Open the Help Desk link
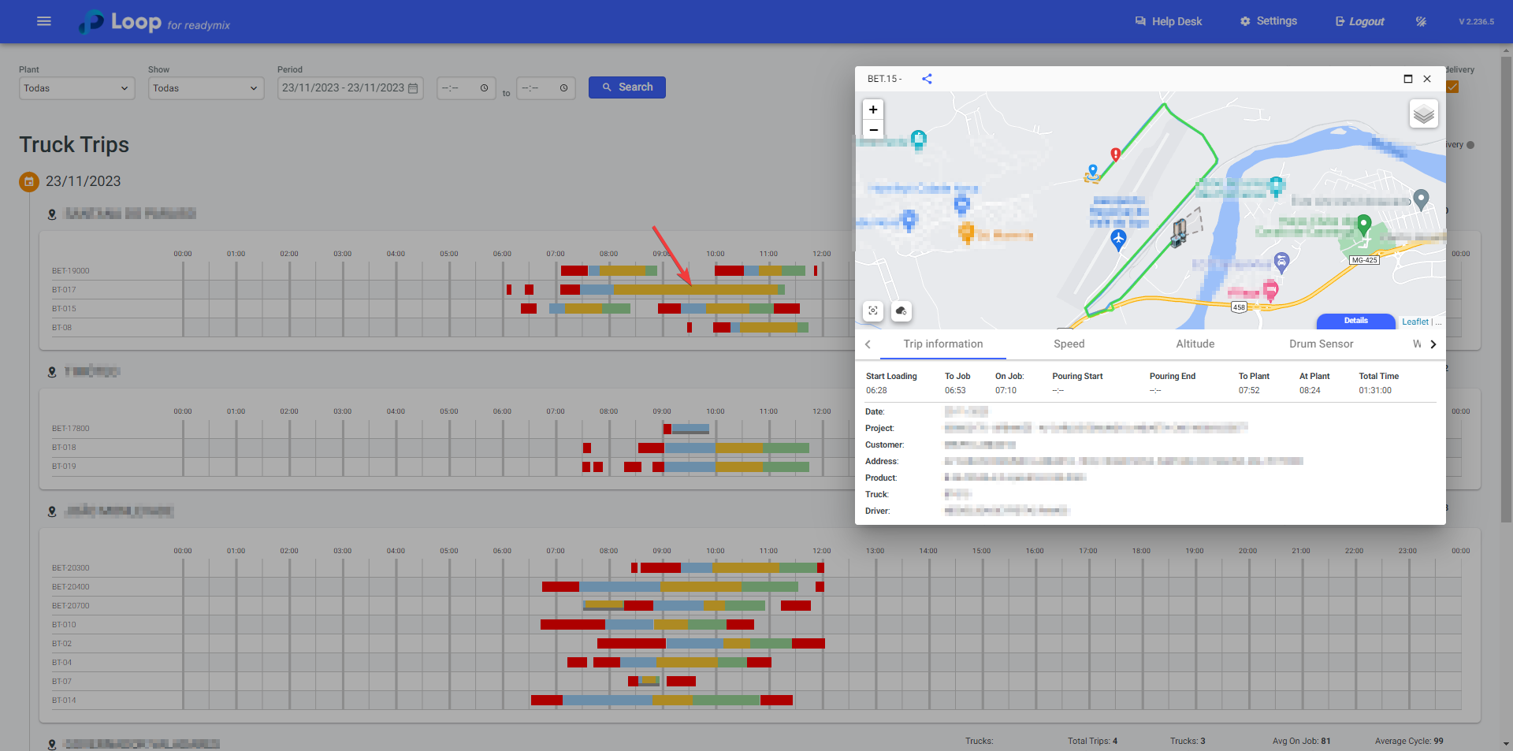 (x=1169, y=21)
